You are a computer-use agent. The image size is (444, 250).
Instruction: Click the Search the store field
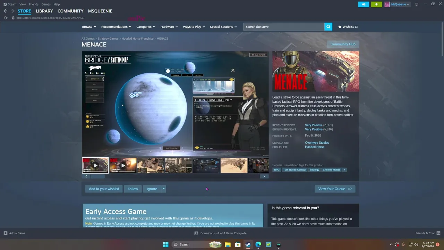pos(284,27)
